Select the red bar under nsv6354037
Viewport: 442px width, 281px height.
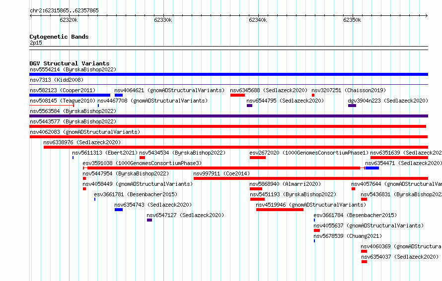pos(364,262)
